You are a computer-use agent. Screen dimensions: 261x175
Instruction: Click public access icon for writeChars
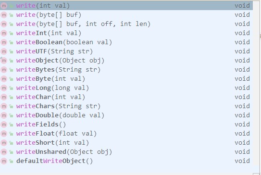coord(12,106)
